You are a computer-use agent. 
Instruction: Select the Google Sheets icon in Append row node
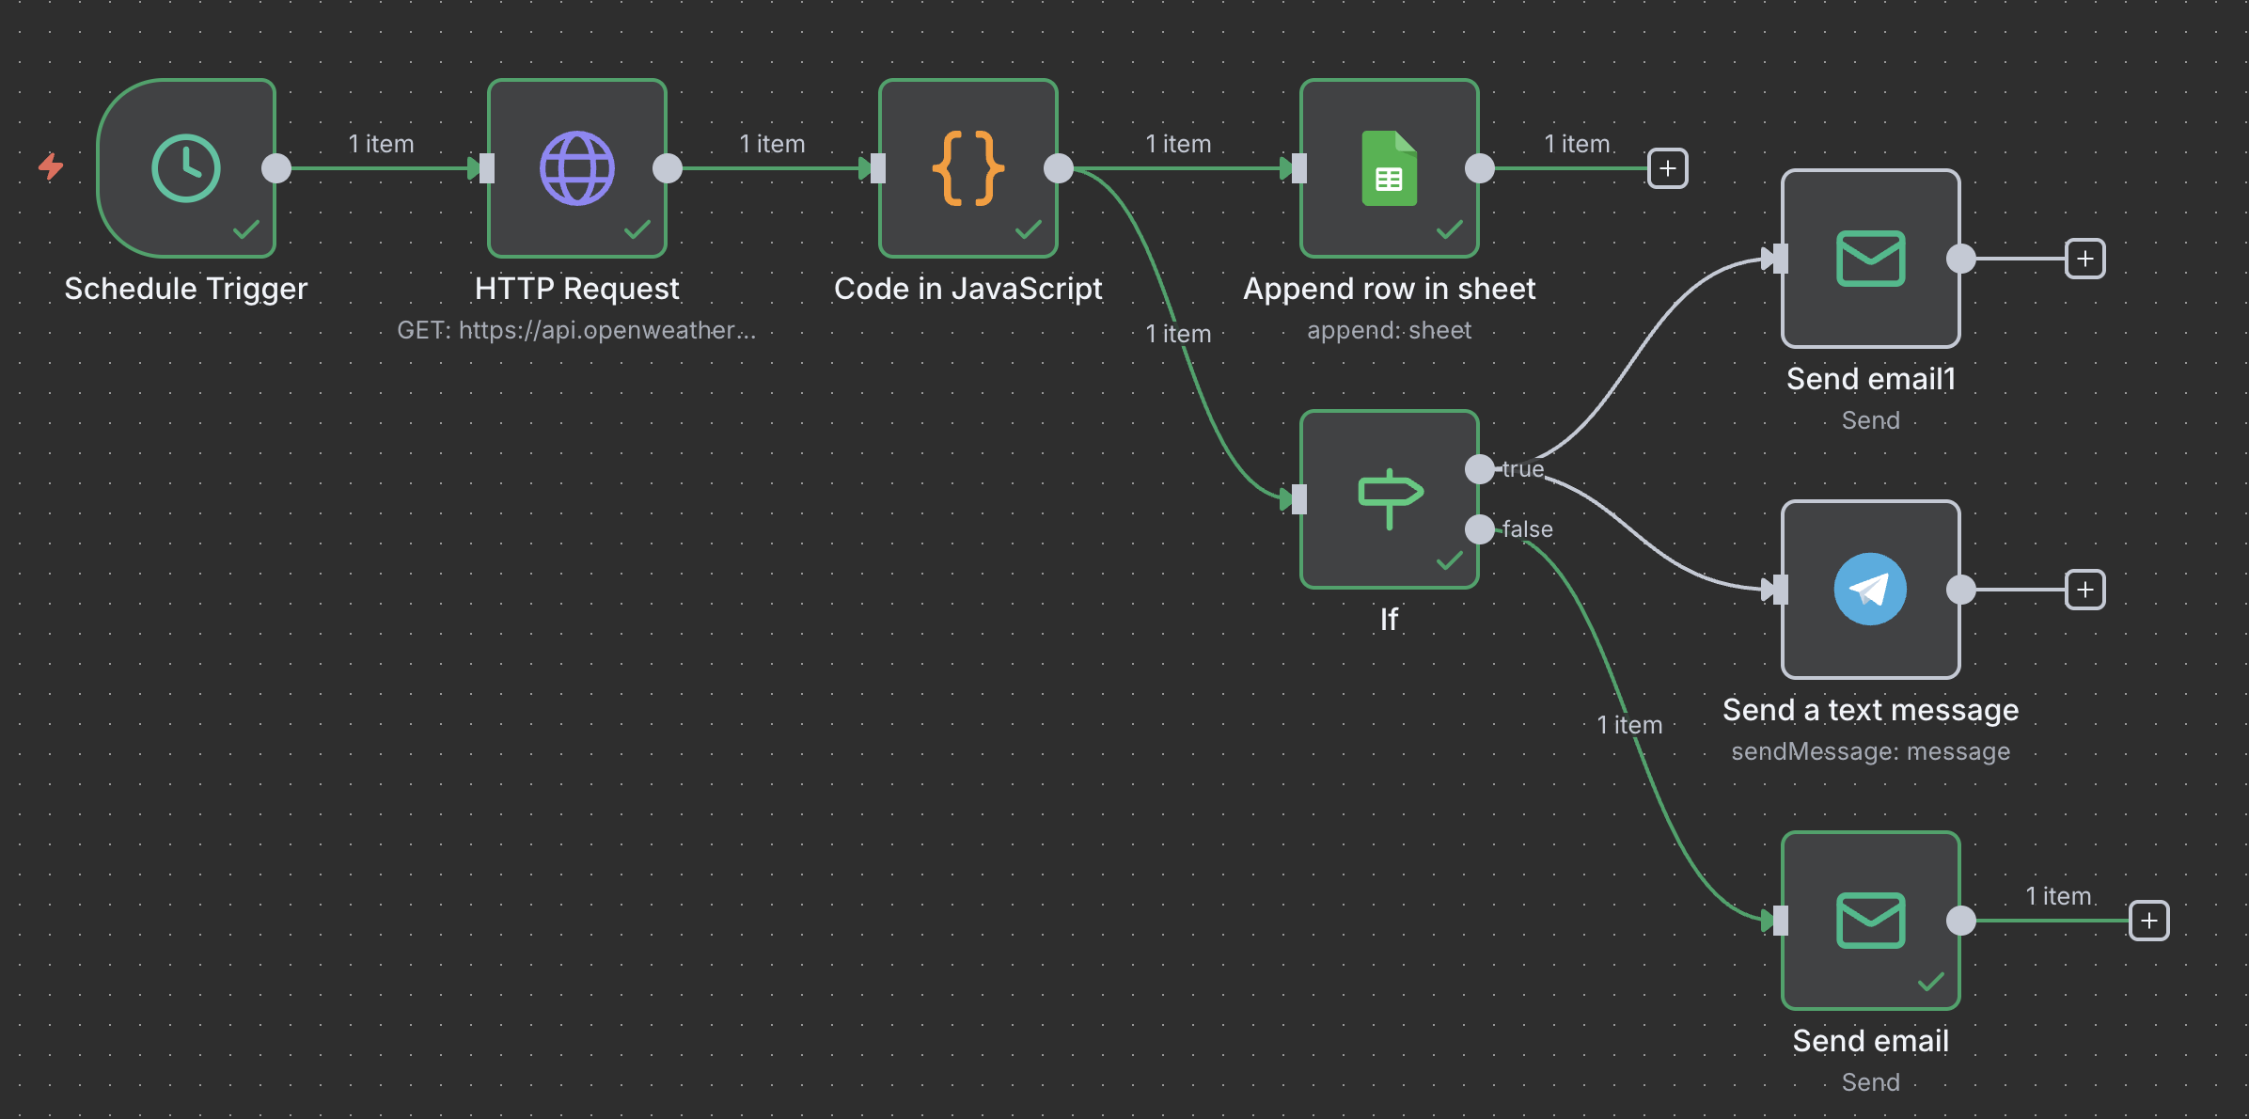pyautogui.click(x=1389, y=169)
